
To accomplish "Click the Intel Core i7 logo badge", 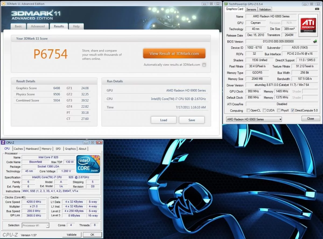I will [88, 164].
